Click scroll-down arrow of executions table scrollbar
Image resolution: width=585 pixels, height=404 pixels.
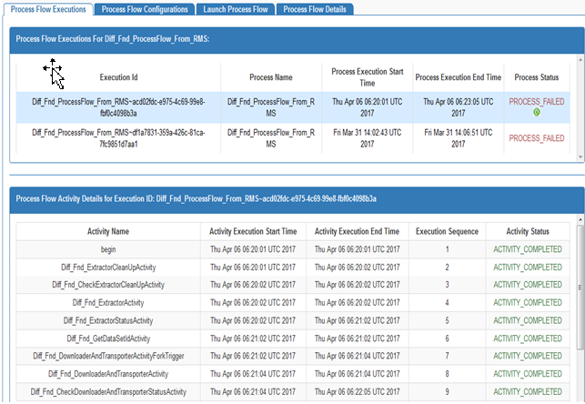[580, 157]
